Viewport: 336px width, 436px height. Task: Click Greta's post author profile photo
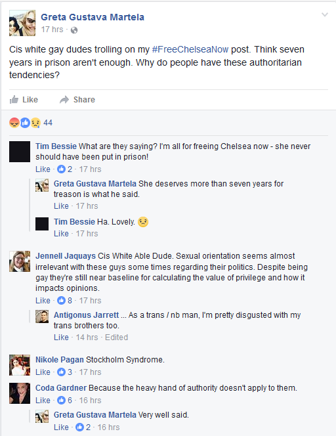[22, 23]
